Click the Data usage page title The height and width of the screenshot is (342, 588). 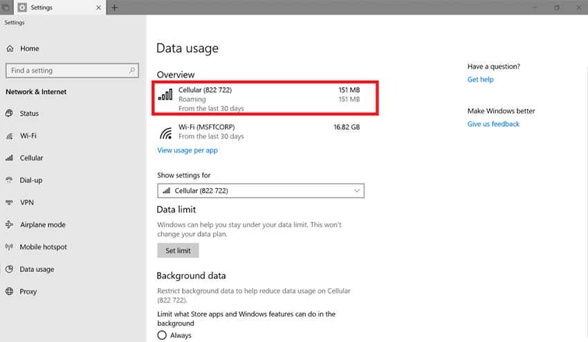(187, 48)
